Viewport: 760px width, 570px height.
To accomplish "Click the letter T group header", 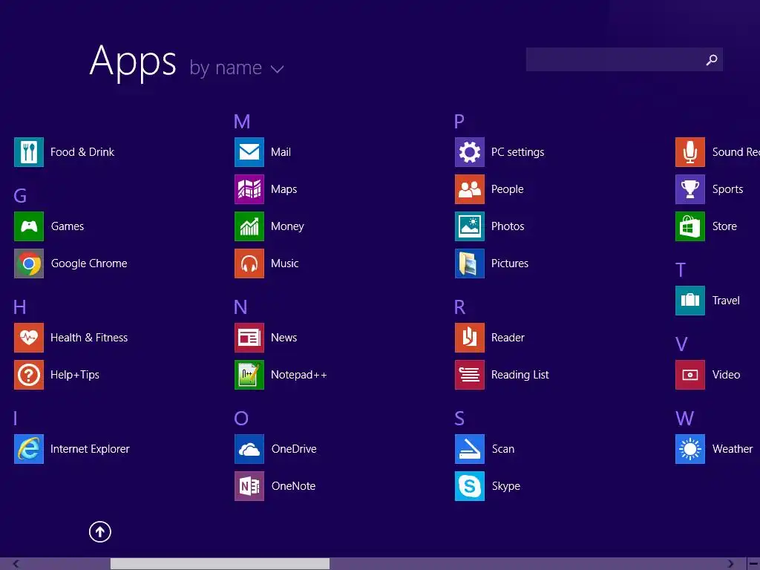I will click(x=681, y=270).
